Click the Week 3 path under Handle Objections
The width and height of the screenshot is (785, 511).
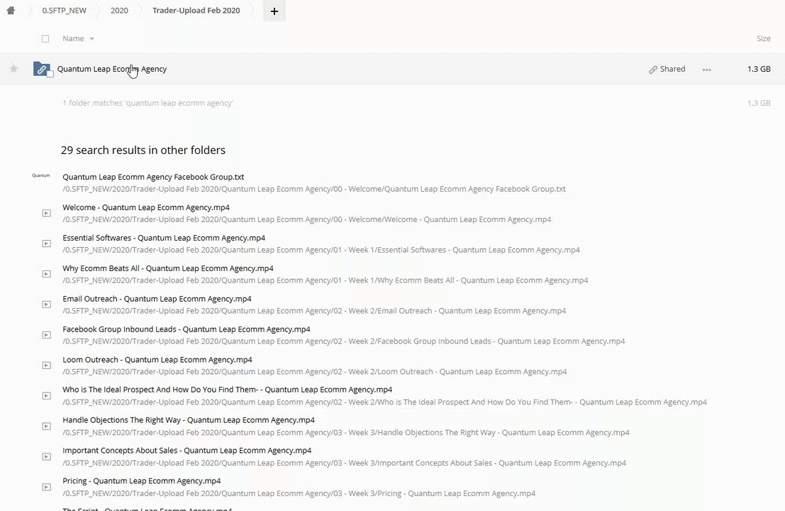tap(346, 433)
